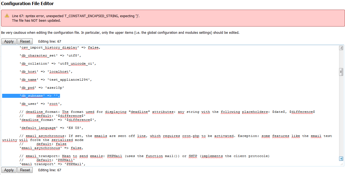Place cursor on the 'db_pwd' line
This screenshot has height=175, width=345.
(42, 88)
